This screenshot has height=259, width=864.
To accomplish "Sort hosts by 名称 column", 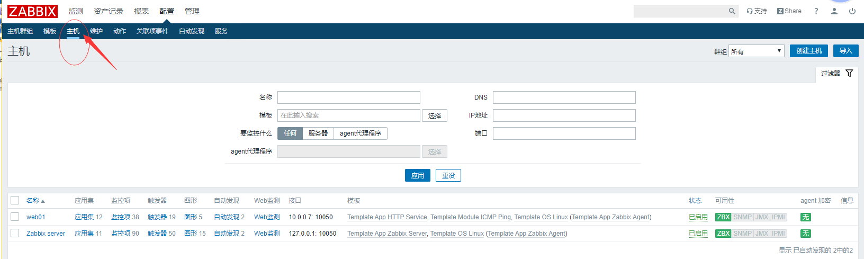I will click(x=35, y=201).
